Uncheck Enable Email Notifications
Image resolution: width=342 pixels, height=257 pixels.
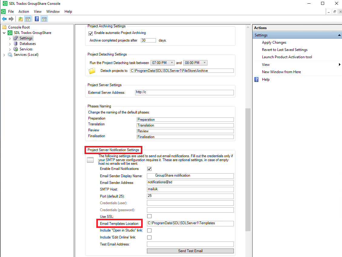tap(149, 169)
